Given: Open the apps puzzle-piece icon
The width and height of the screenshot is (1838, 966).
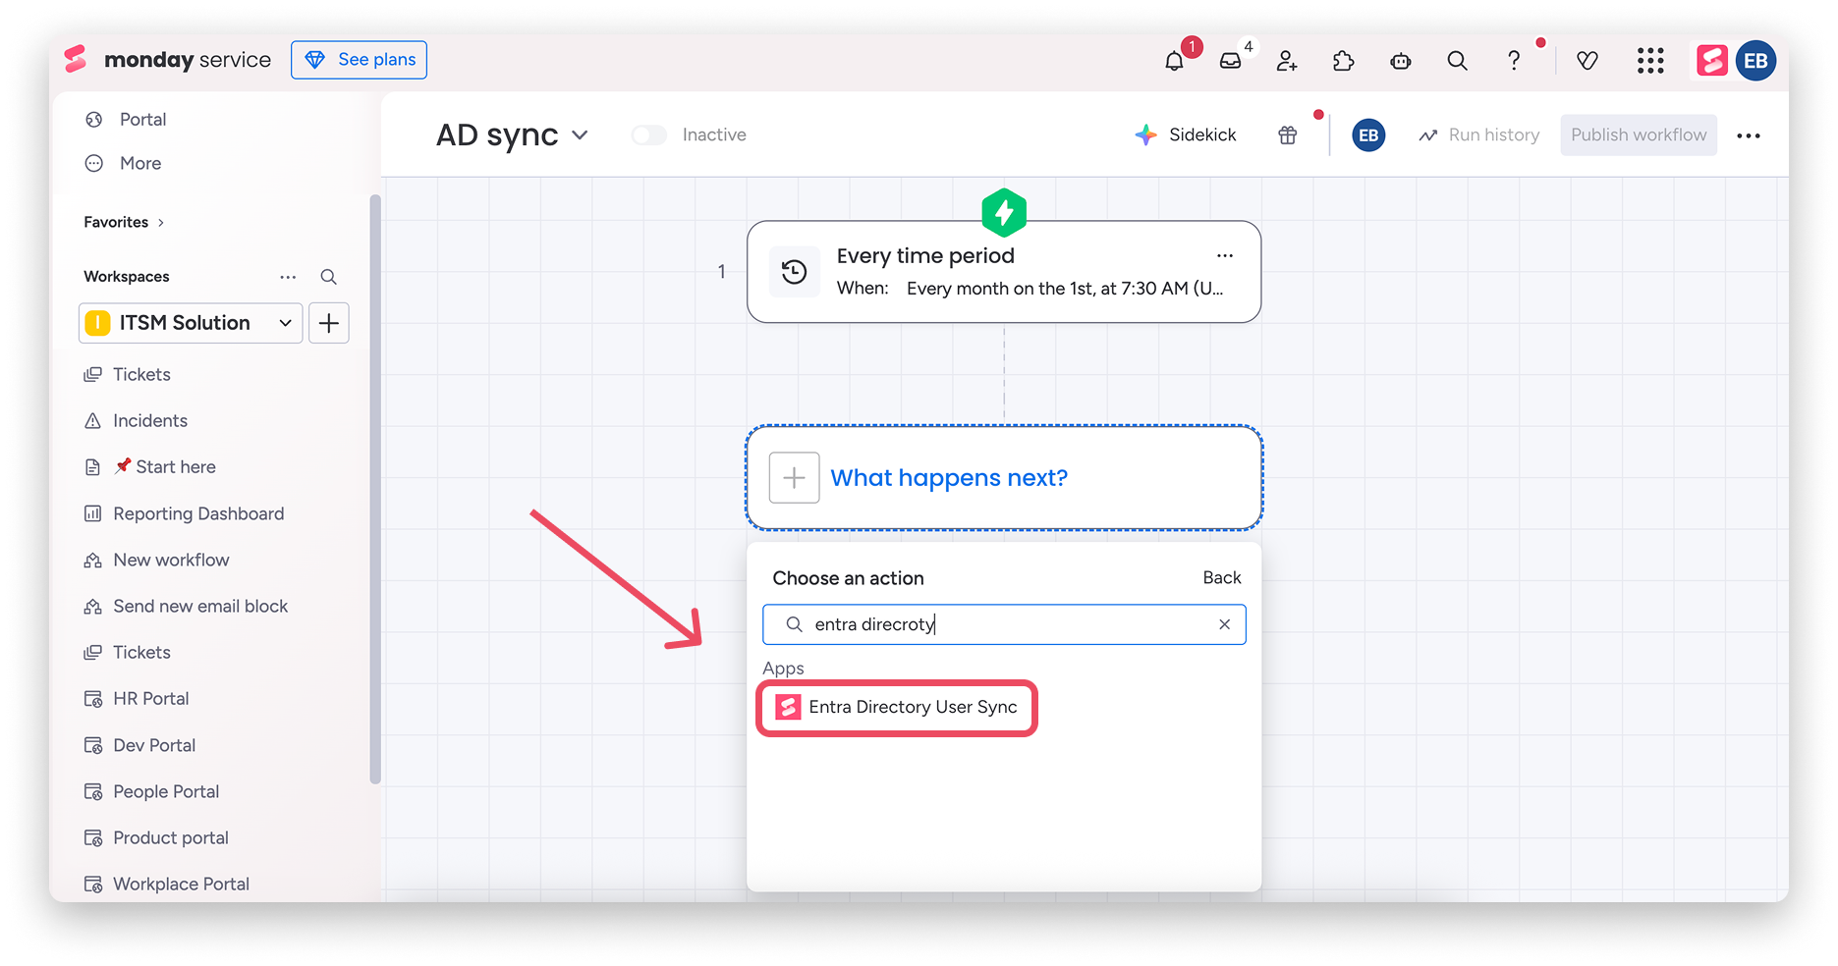Looking at the screenshot, I should pyautogui.click(x=1343, y=61).
